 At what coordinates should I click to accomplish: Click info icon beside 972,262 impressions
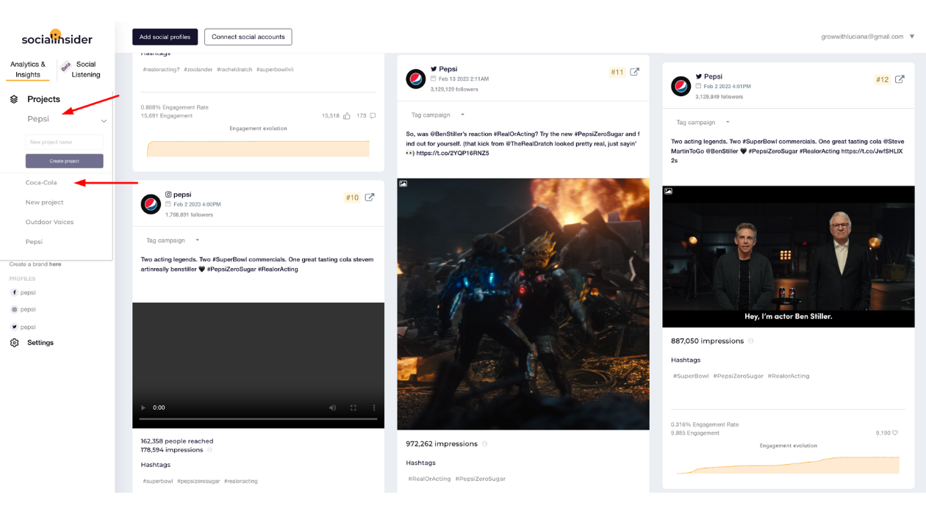[484, 444]
